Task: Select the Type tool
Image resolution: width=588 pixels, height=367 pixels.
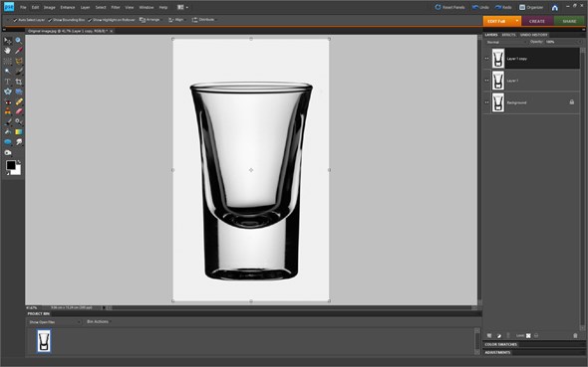Action: point(8,82)
